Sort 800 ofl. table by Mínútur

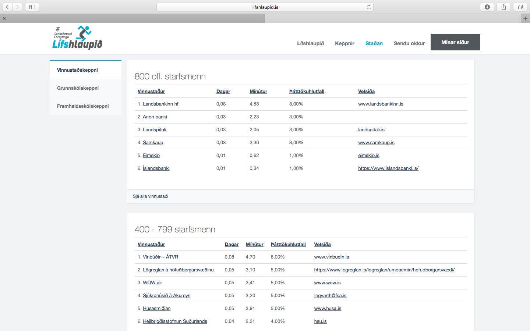[258, 91]
